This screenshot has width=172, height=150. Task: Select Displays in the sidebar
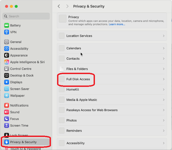click(x=26, y=82)
